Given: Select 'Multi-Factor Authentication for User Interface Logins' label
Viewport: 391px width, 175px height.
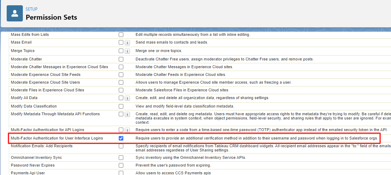Looking at the screenshot, I should coord(57,138).
